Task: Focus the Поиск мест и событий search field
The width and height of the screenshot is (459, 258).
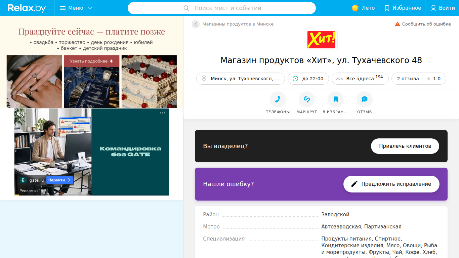Action: pos(222,8)
